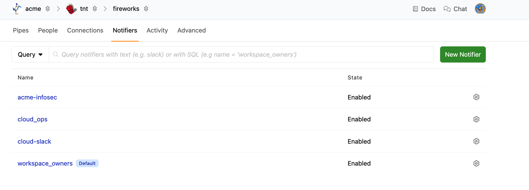Image resolution: width=529 pixels, height=190 pixels.
Task: Open the Query type dropdown
Action: (x=30, y=54)
